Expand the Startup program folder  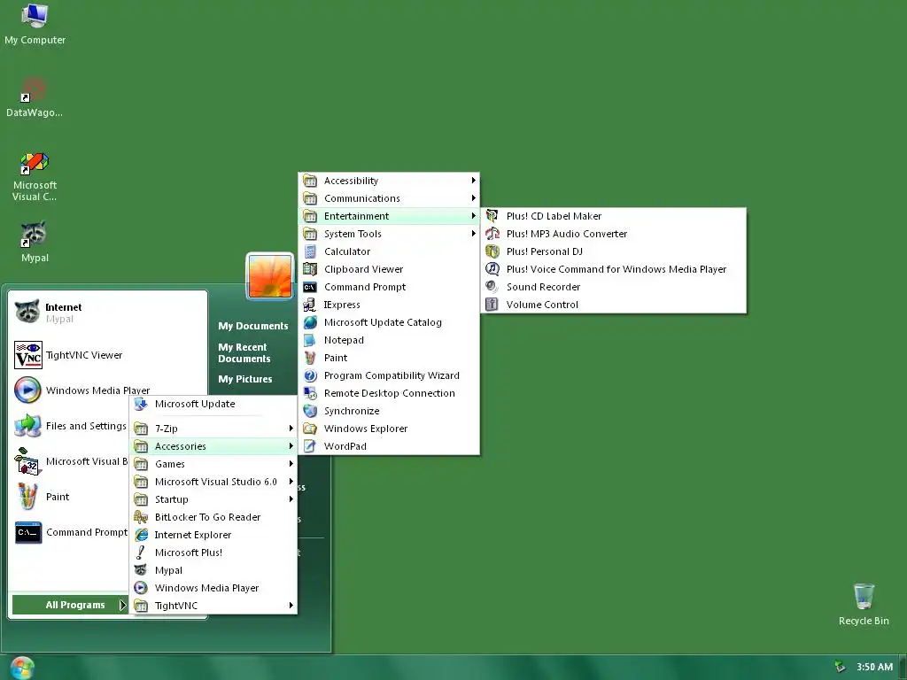point(213,499)
